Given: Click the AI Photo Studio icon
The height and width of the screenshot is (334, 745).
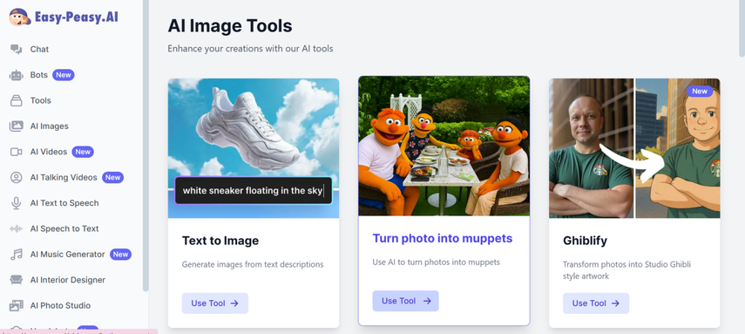Looking at the screenshot, I should [17, 305].
